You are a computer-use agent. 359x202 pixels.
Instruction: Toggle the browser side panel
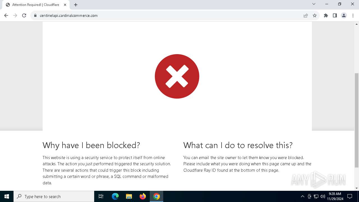click(335, 15)
